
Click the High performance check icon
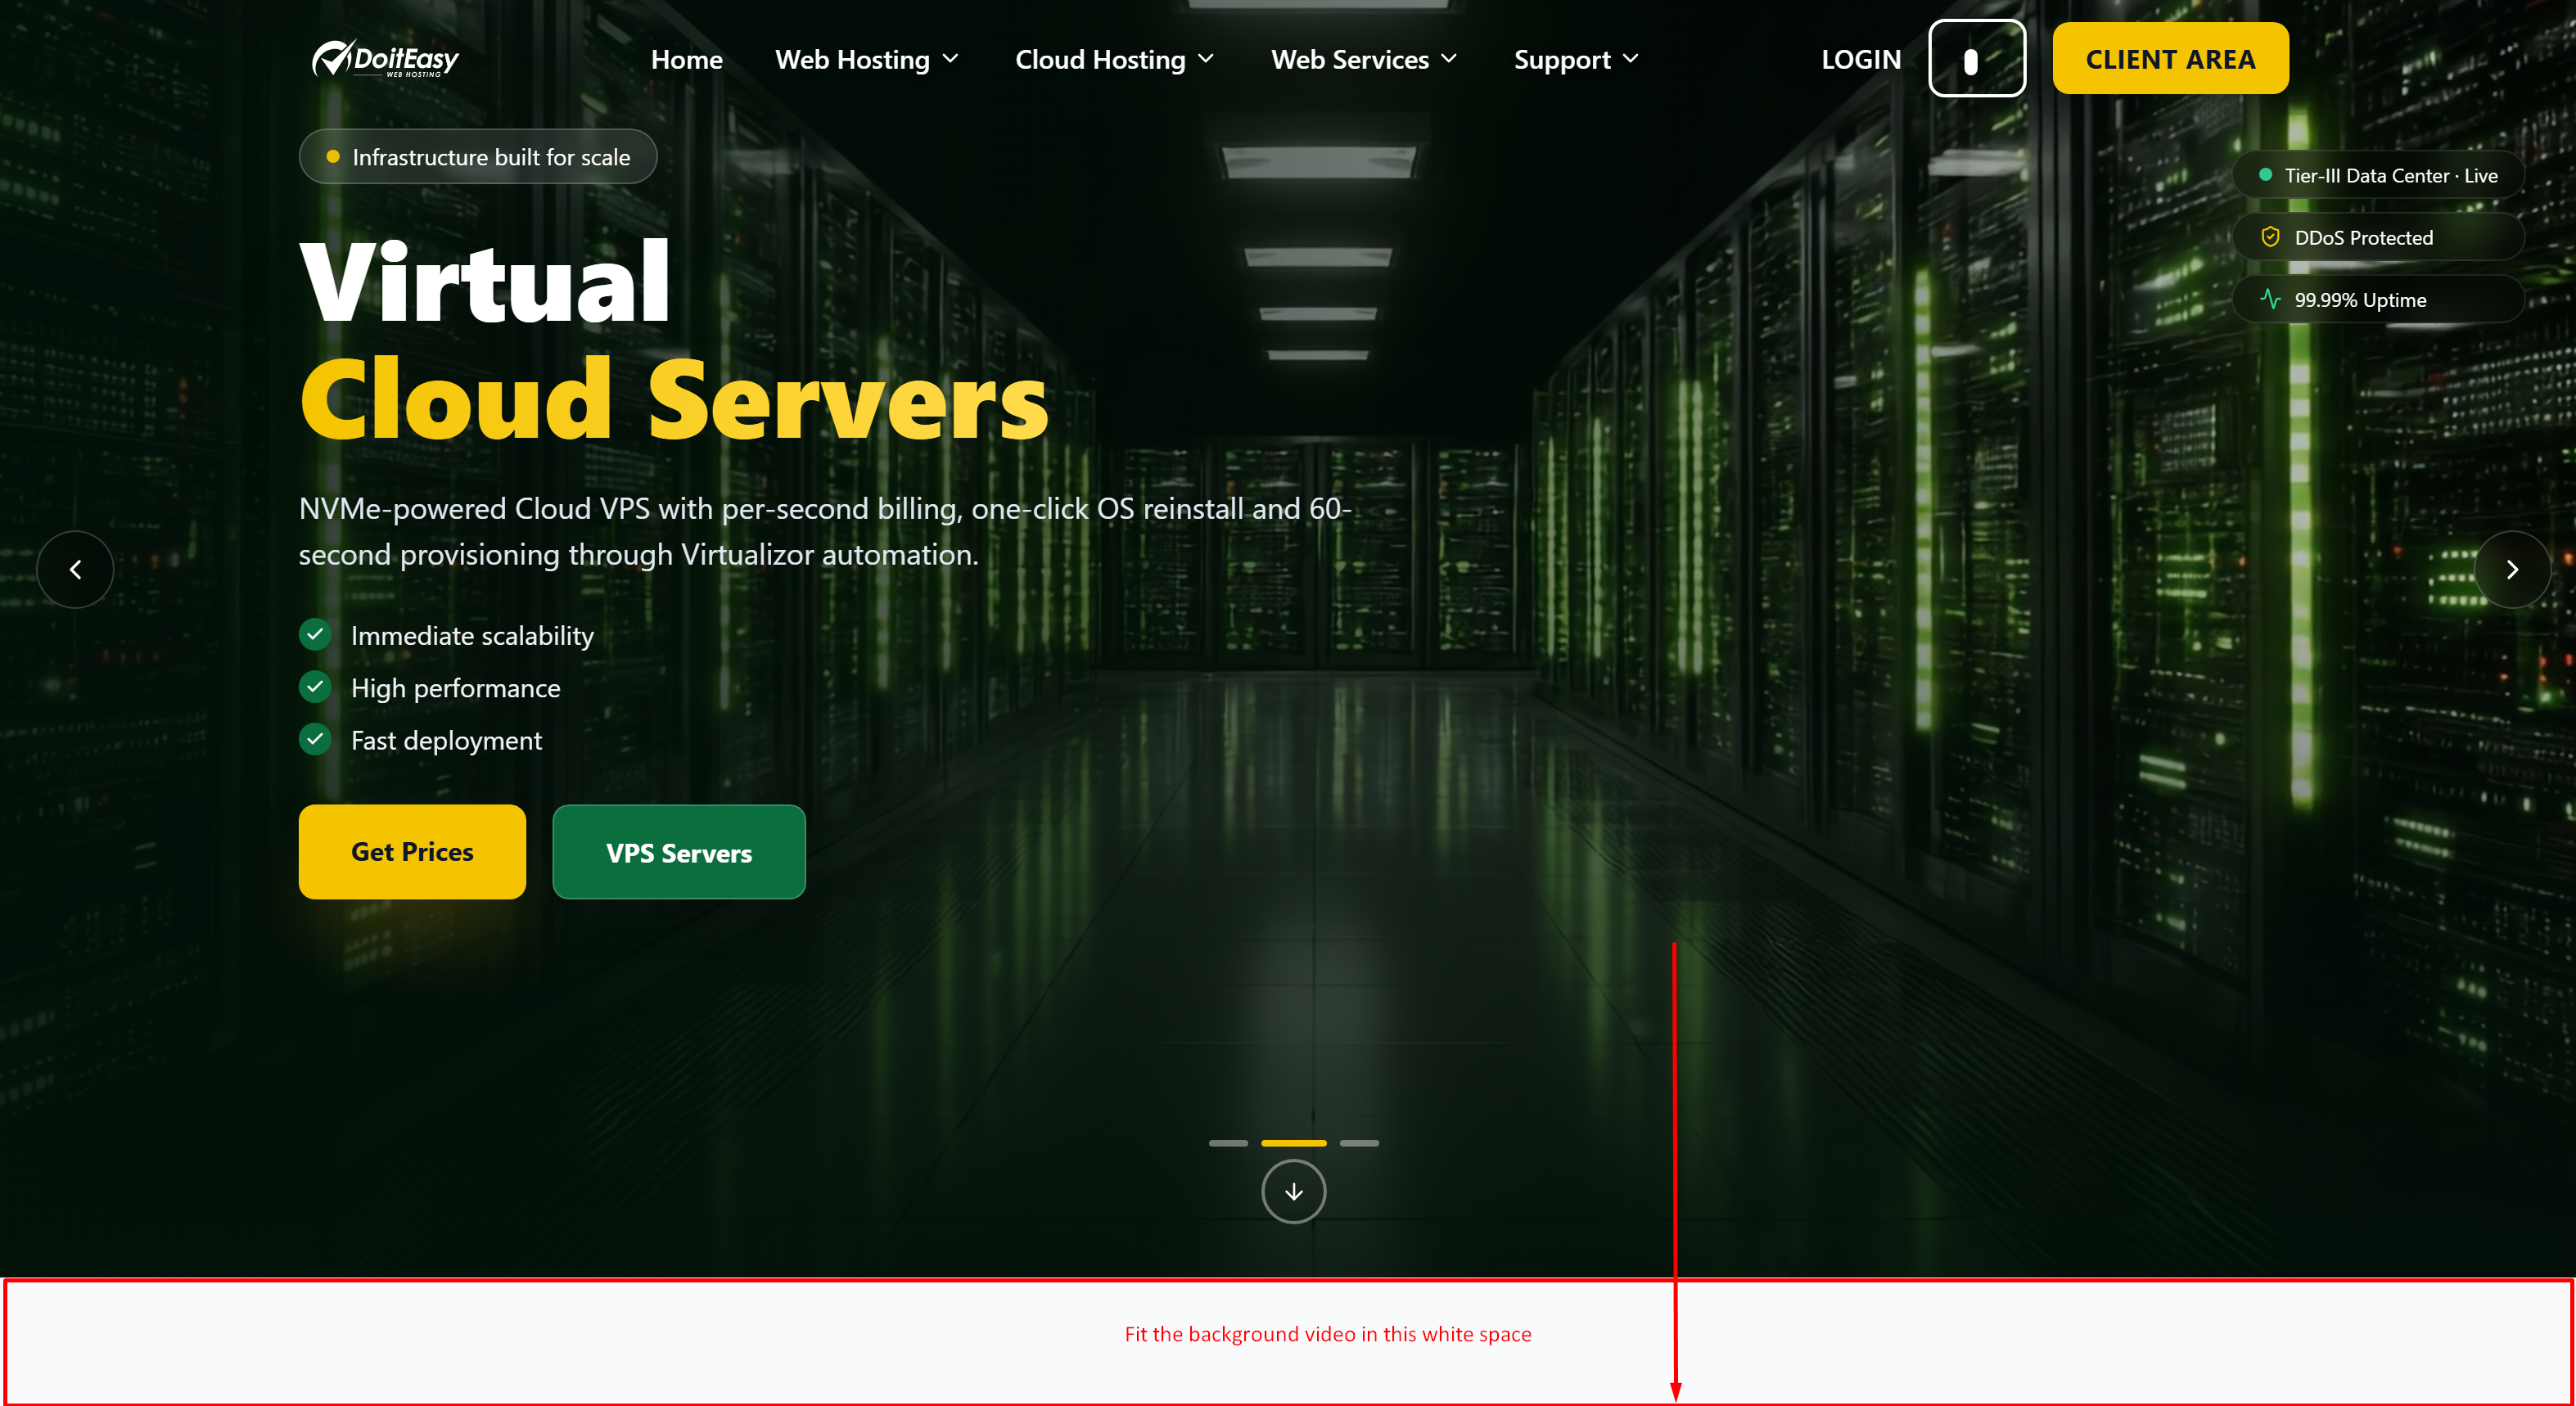[315, 687]
